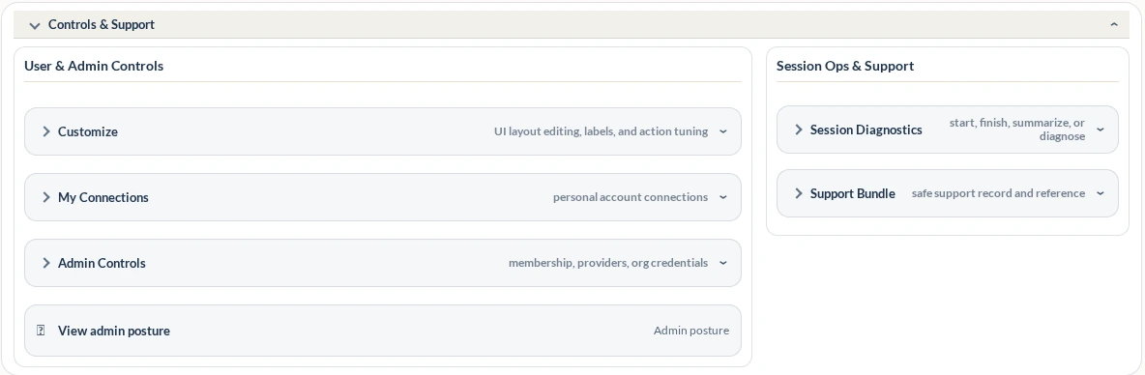Click the View admin posture icon

(x=41, y=331)
